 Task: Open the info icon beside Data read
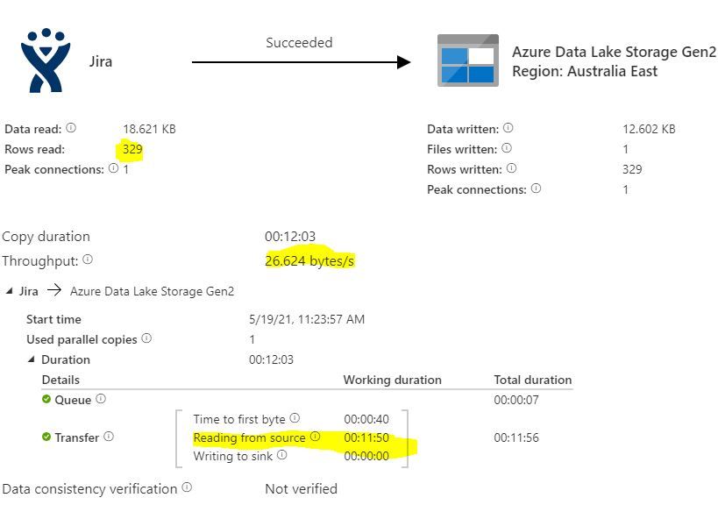coord(71,128)
